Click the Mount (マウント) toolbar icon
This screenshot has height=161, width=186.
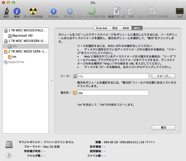click(x=54, y=11)
